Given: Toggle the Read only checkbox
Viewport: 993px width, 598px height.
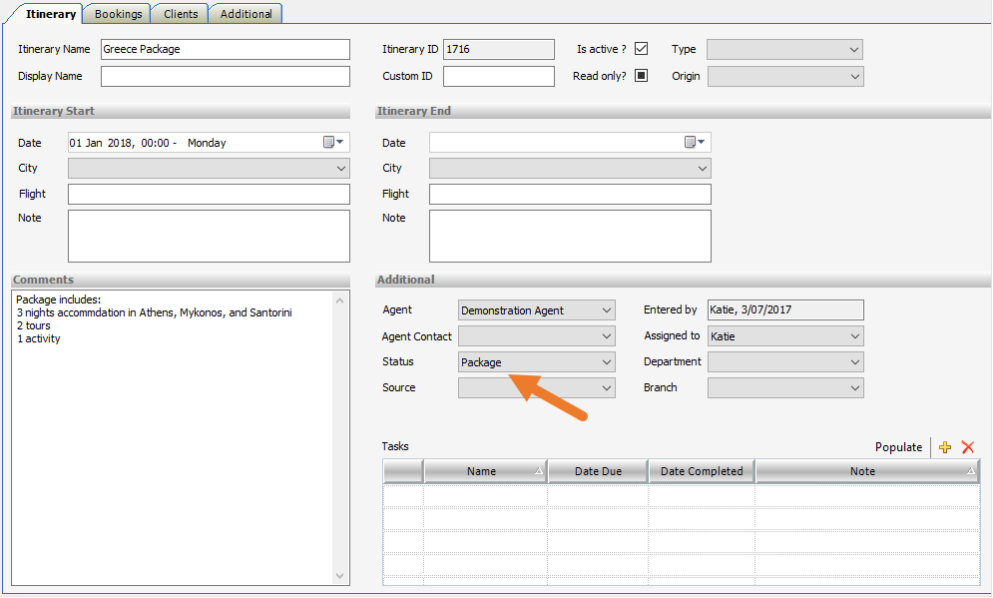Looking at the screenshot, I should click(x=642, y=76).
